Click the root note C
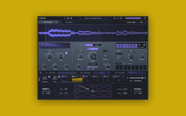Viewport: 186px width, 116px height. click(x=139, y=45)
